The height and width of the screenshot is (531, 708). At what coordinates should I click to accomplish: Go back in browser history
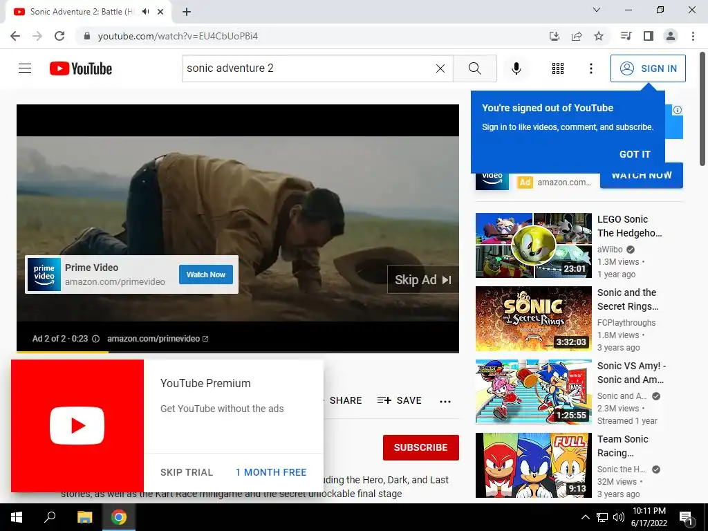tap(15, 36)
